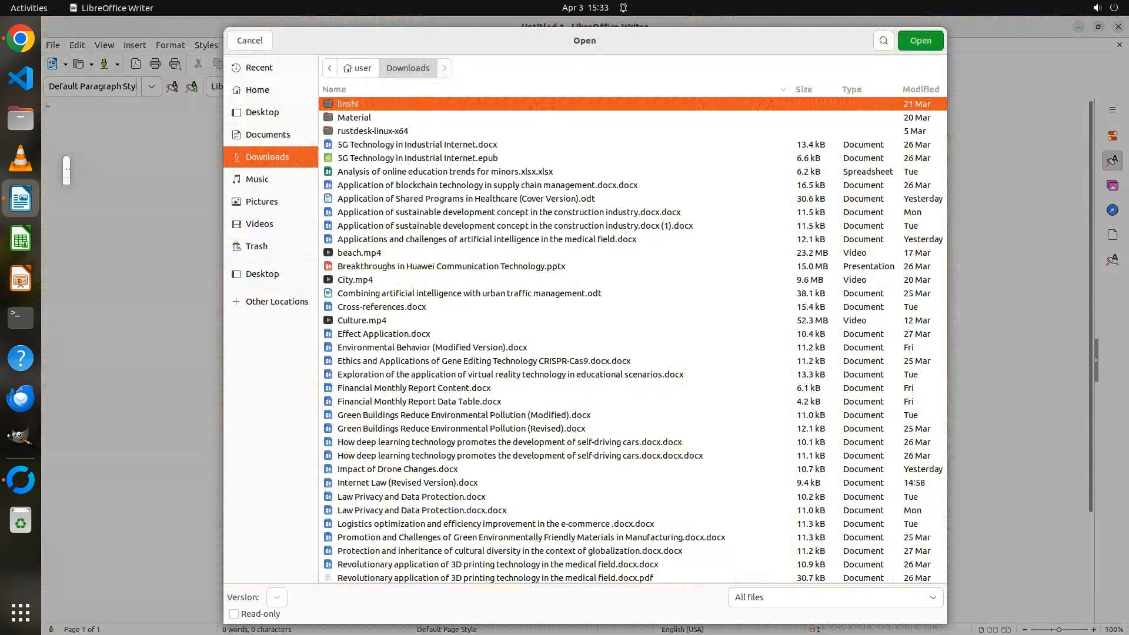Image resolution: width=1129 pixels, height=635 pixels.
Task: Click the search icon in Open dialog
Action: (883, 41)
